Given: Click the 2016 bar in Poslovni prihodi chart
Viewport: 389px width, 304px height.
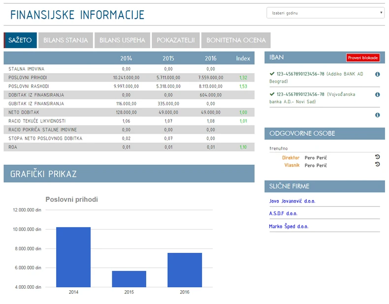Looking at the screenshot, I should pyautogui.click(x=185, y=270).
